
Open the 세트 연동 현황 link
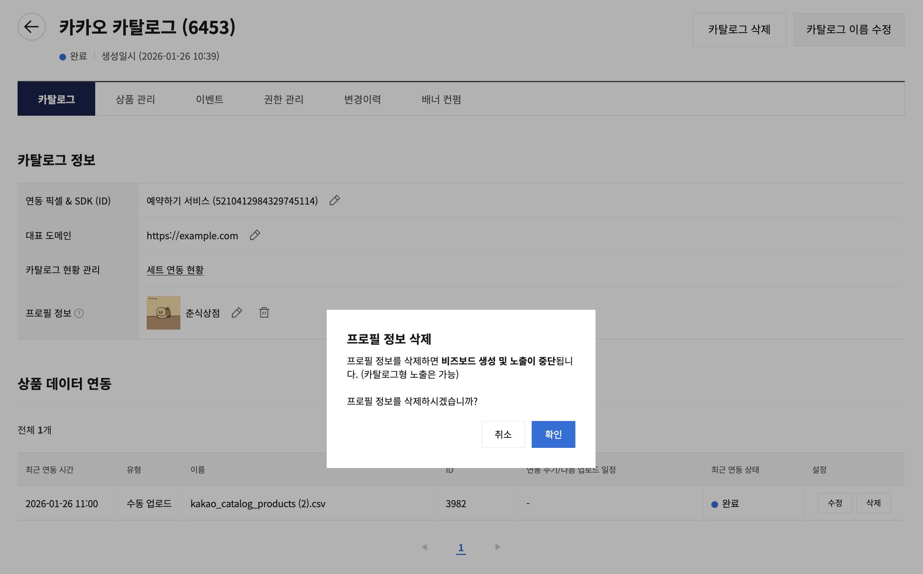click(175, 269)
